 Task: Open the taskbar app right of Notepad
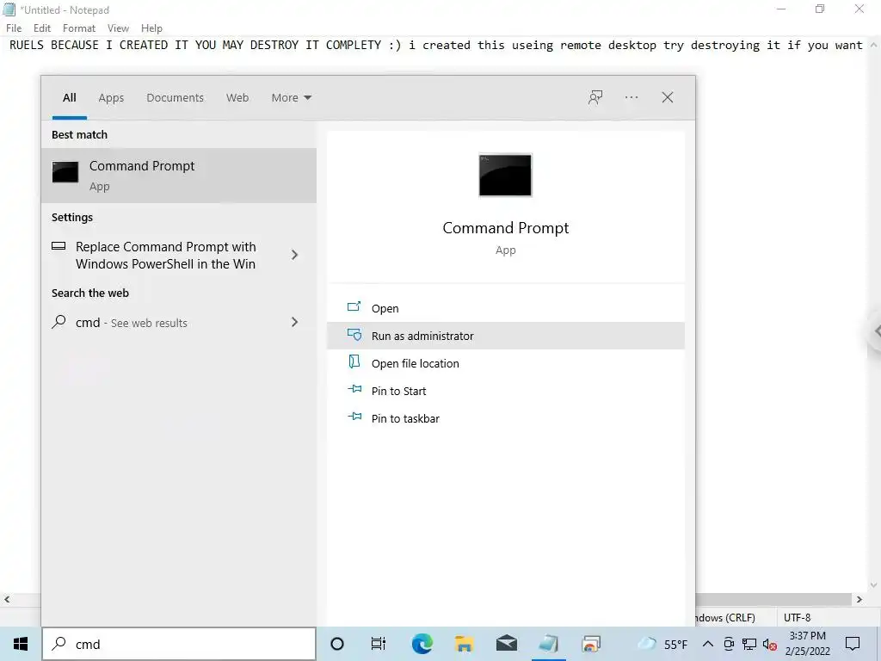click(x=590, y=644)
